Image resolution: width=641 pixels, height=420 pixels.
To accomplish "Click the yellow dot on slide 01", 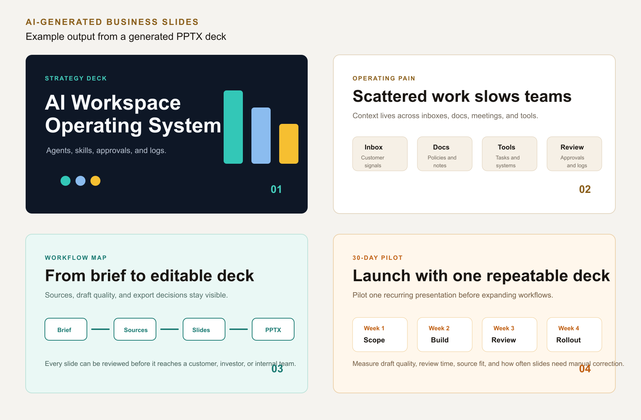I will tap(95, 181).
